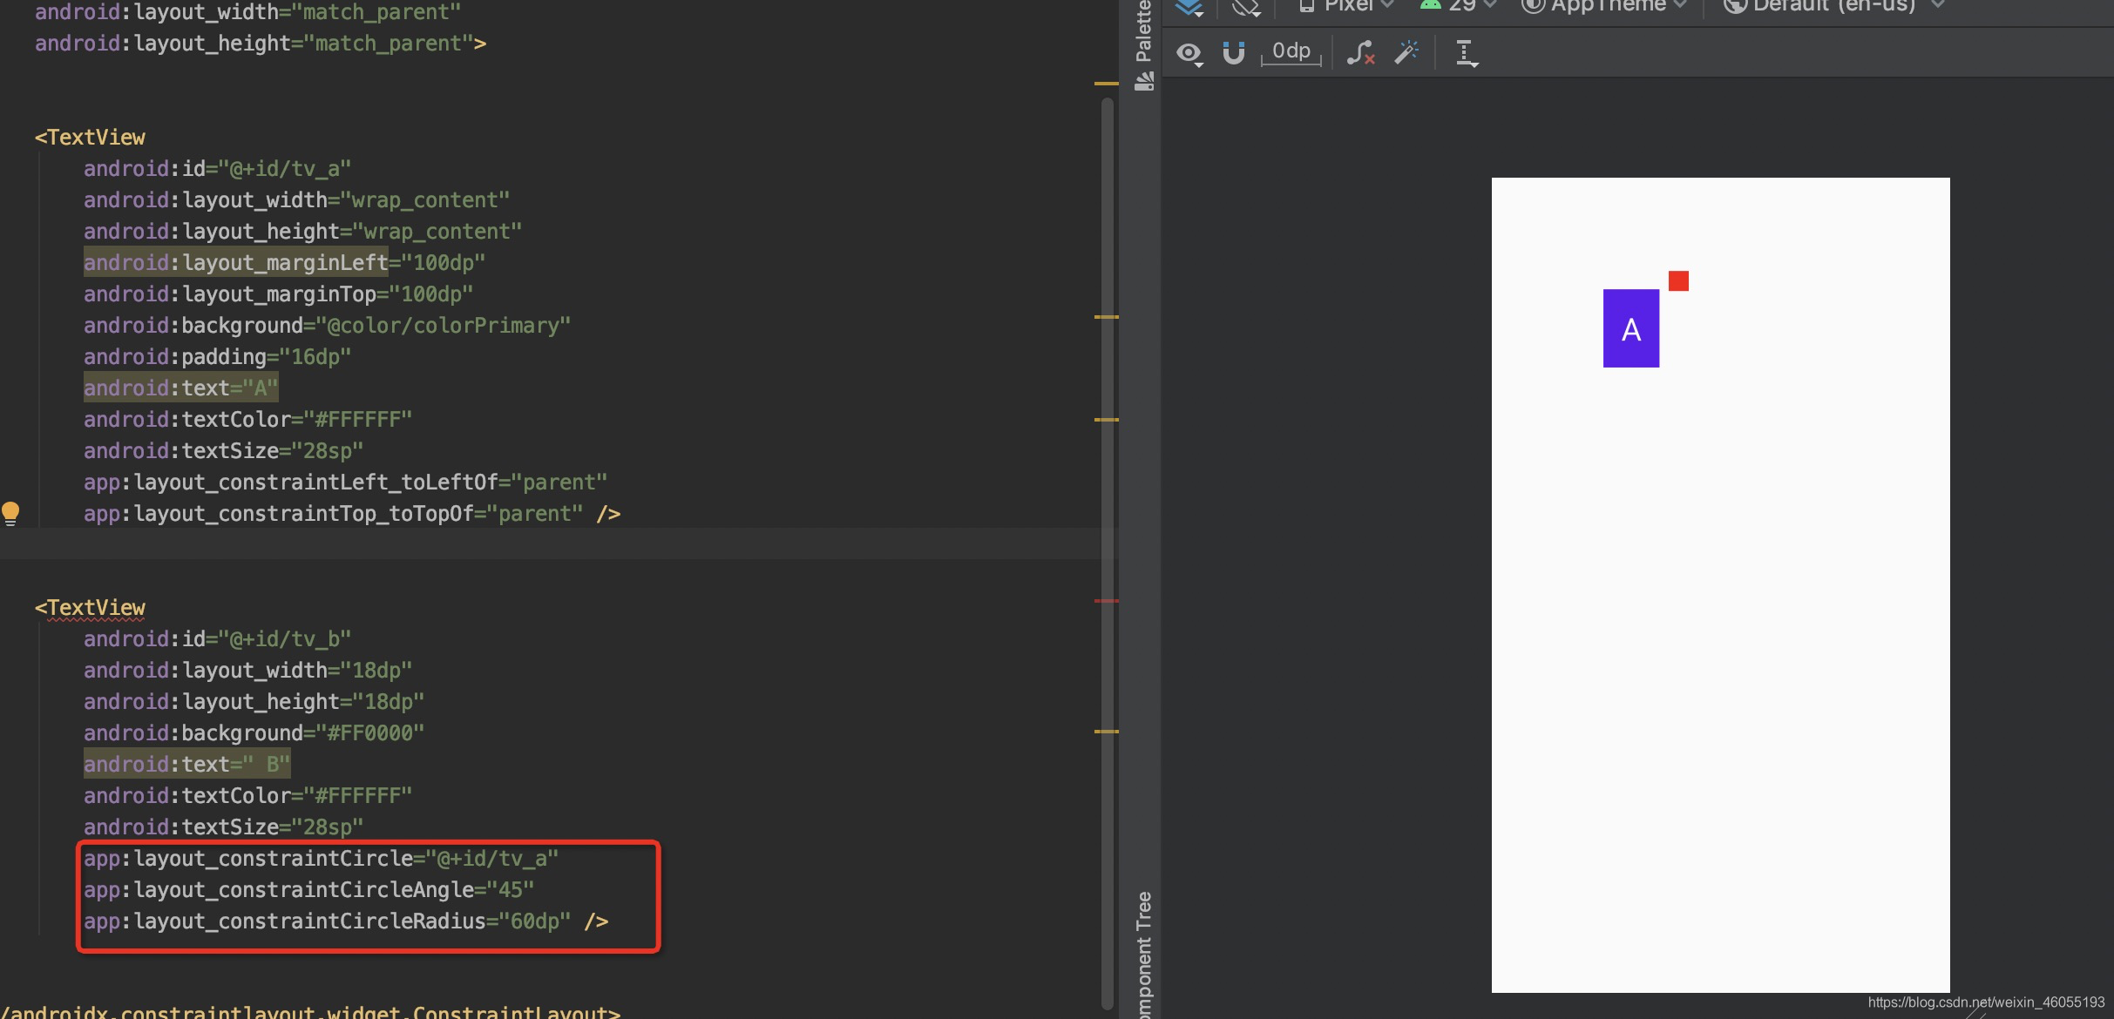Image resolution: width=2114 pixels, height=1019 pixels.
Task: Click the highlighted layout_marginLeft attribute
Action: 235,262
